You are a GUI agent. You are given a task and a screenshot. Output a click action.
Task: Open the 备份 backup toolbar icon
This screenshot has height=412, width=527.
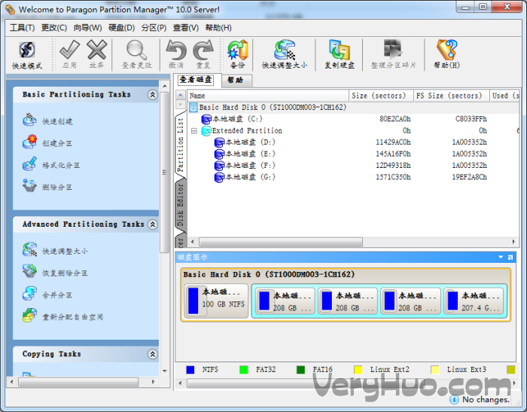238,55
